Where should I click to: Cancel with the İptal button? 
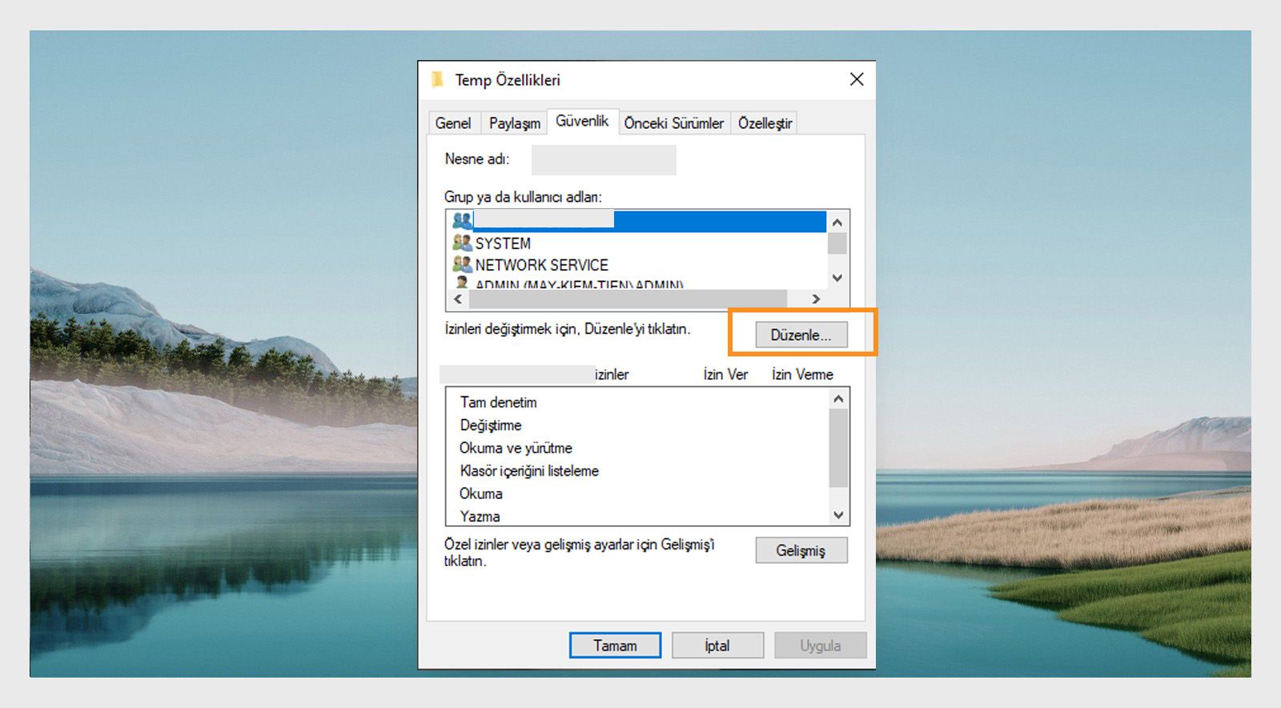[x=717, y=646]
